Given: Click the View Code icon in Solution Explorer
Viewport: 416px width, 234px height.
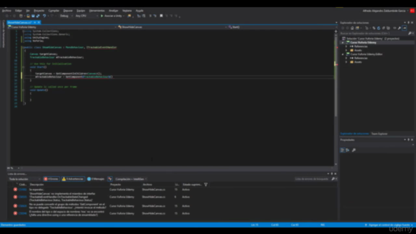Looking at the screenshot, I should click(395, 28).
